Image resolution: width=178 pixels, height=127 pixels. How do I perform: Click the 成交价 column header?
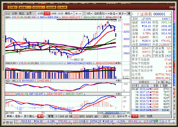[144, 86]
